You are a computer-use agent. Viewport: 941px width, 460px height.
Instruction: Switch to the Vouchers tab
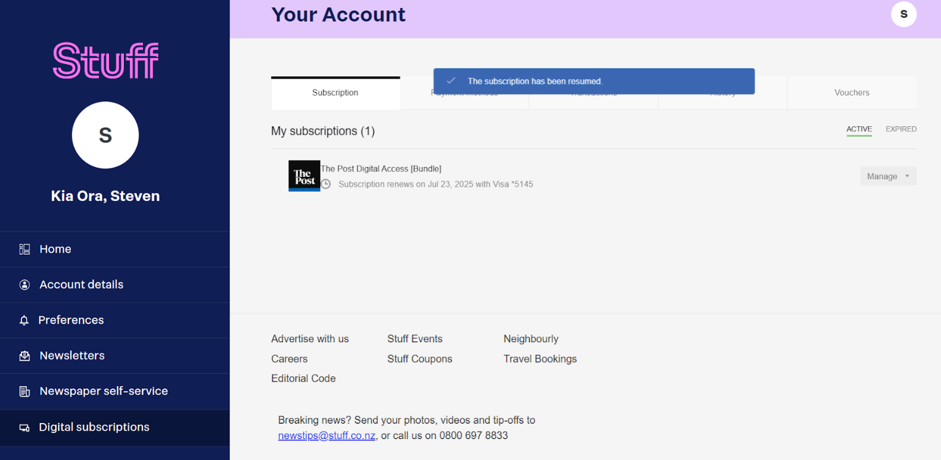point(852,93)
